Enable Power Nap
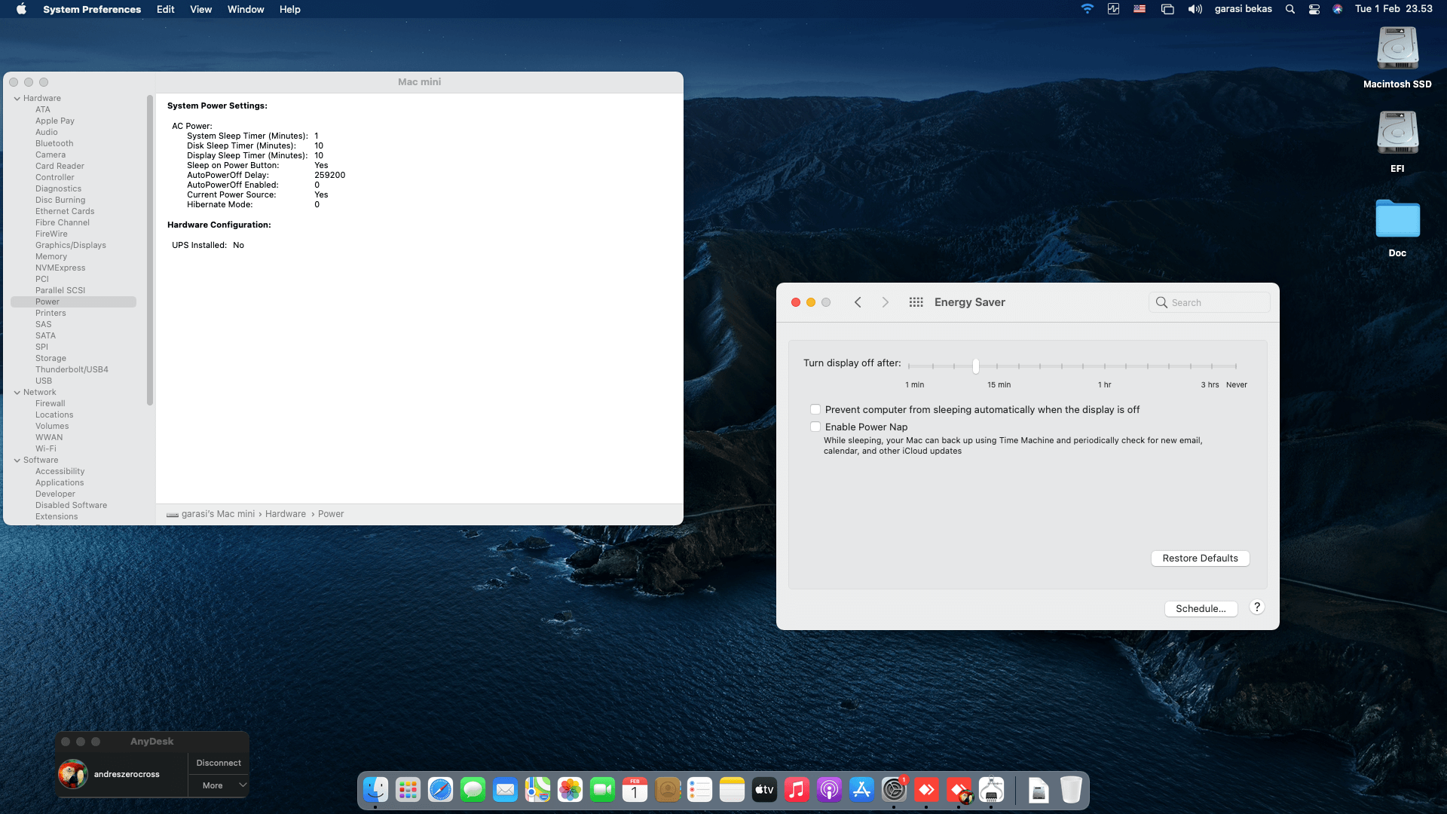The height and width of the screenshot is (814, 1447). tap(815, 426)
